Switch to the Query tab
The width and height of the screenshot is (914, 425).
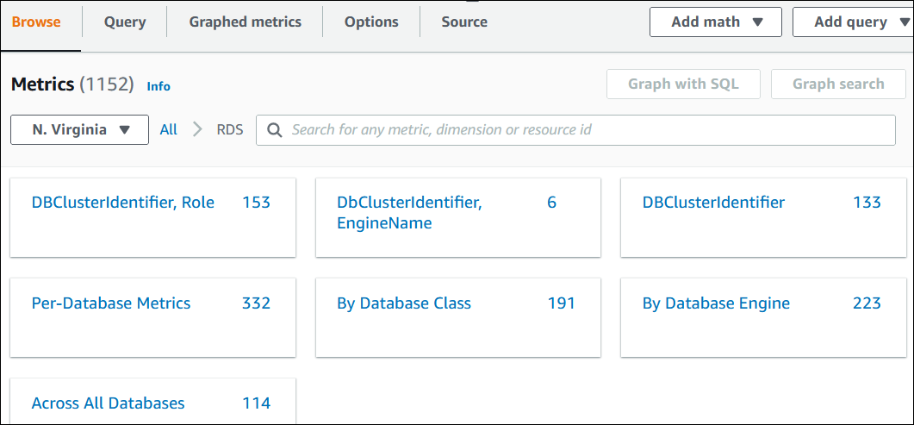[x=125, y=22]
